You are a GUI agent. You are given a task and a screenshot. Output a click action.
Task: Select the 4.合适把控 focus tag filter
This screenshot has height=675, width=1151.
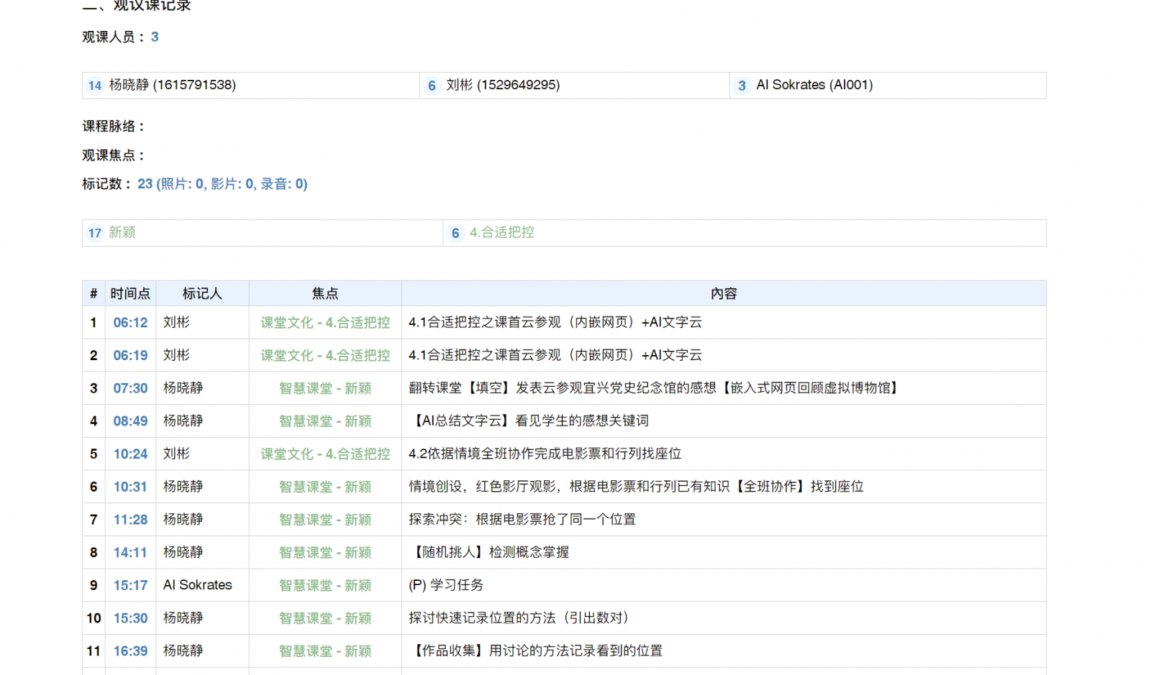(x=501, y=232)
